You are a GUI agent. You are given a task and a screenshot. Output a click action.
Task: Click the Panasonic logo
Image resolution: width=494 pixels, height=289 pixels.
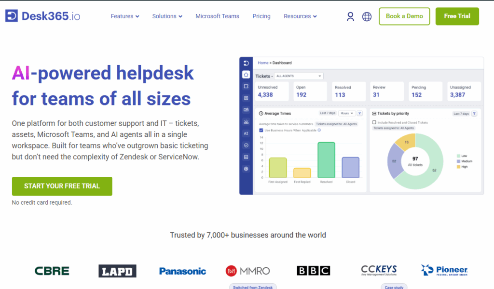coord(183,271)
